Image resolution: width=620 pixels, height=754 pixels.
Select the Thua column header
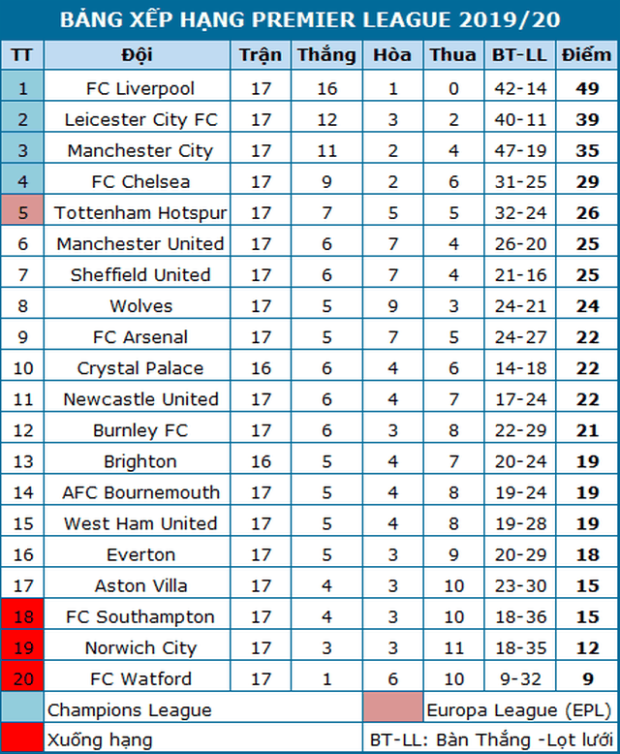click(453, 55)
